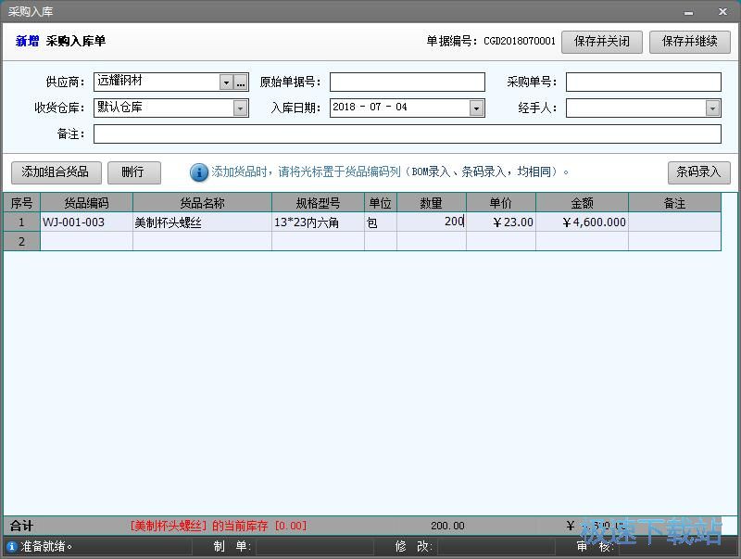Close the 采购入库 window
This screenshot has height=559, width=741.
point(722,12)
